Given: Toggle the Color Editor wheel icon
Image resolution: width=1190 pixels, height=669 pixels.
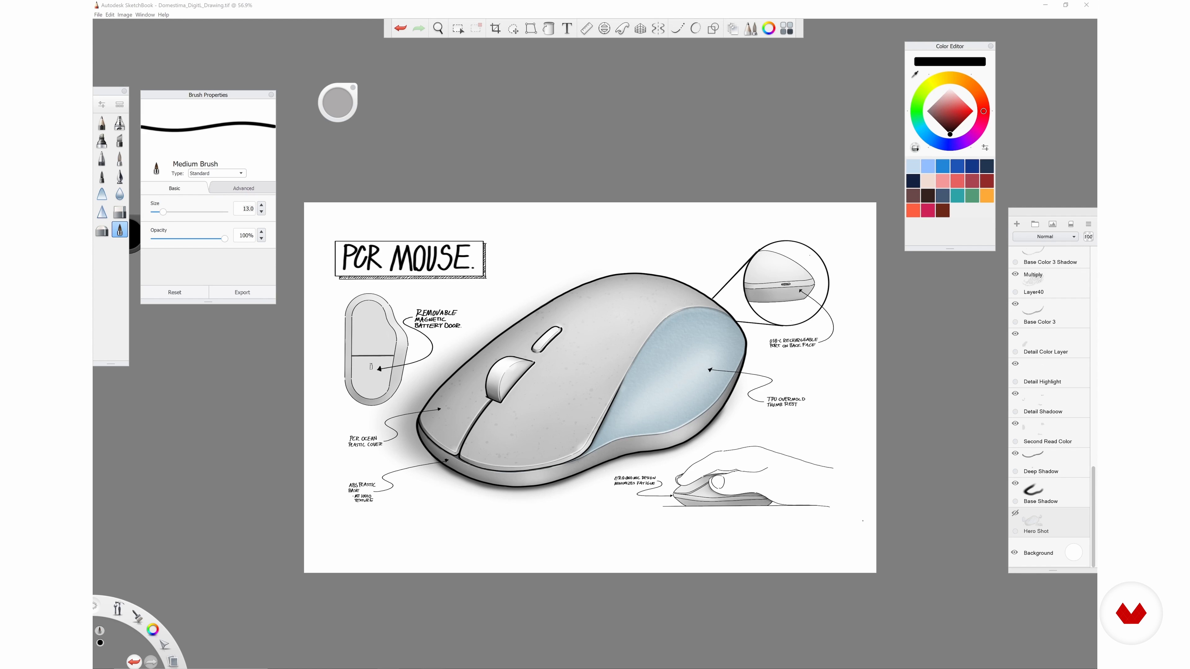Looking at the screenshot, I should [x=769, y=28].
